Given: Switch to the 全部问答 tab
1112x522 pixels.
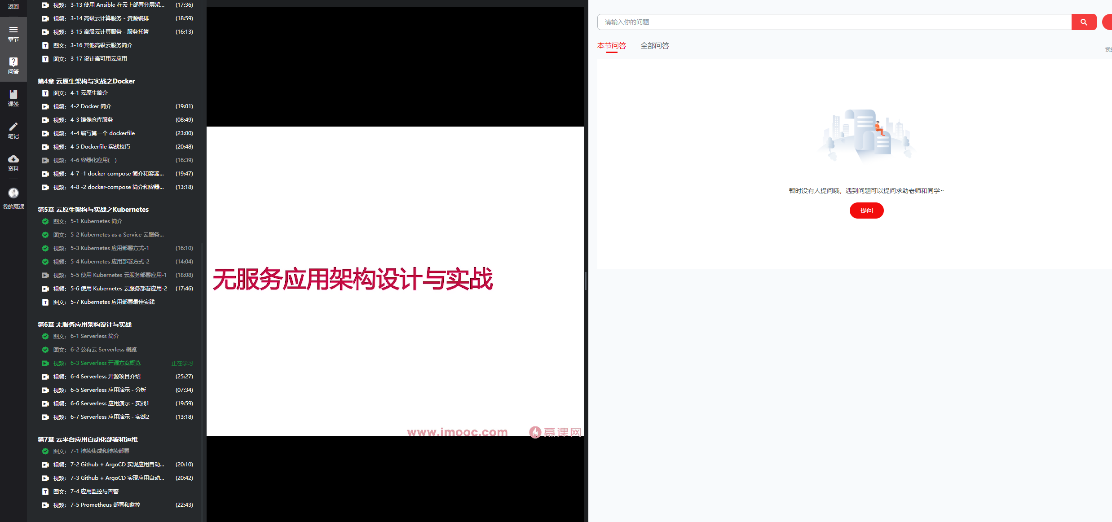Looking at the screenshot, I should pyautogui.click(x=654, y=45).
